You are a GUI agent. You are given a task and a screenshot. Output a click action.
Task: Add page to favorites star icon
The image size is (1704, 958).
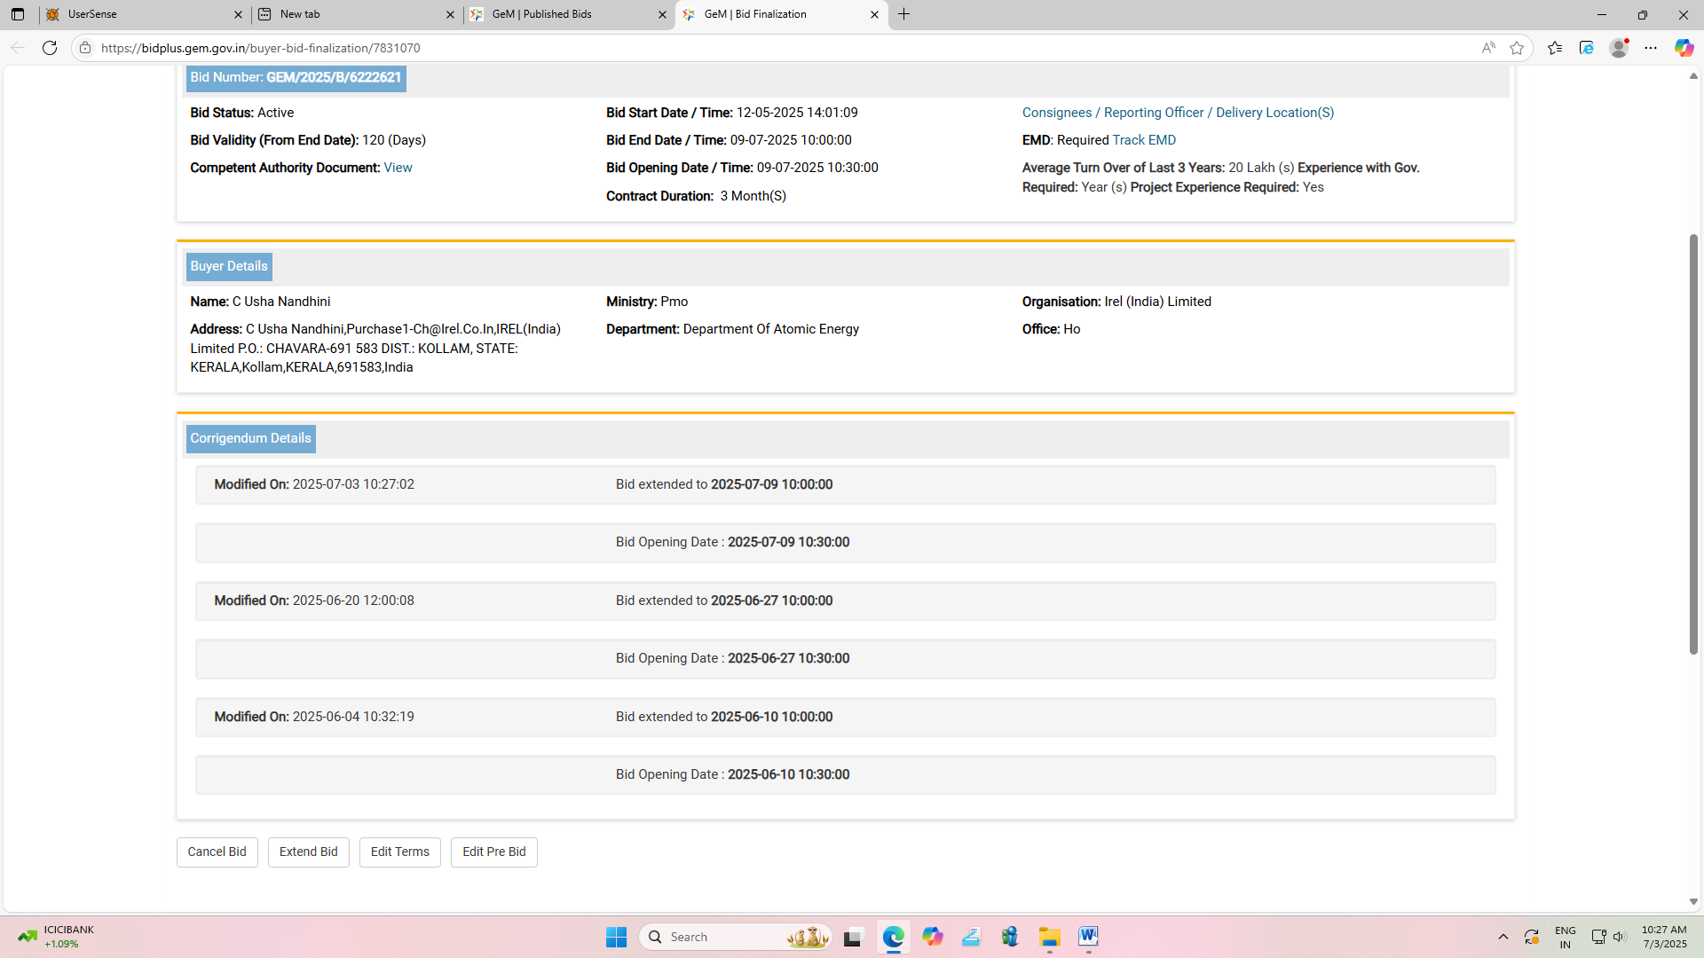tap(1517, 48)
